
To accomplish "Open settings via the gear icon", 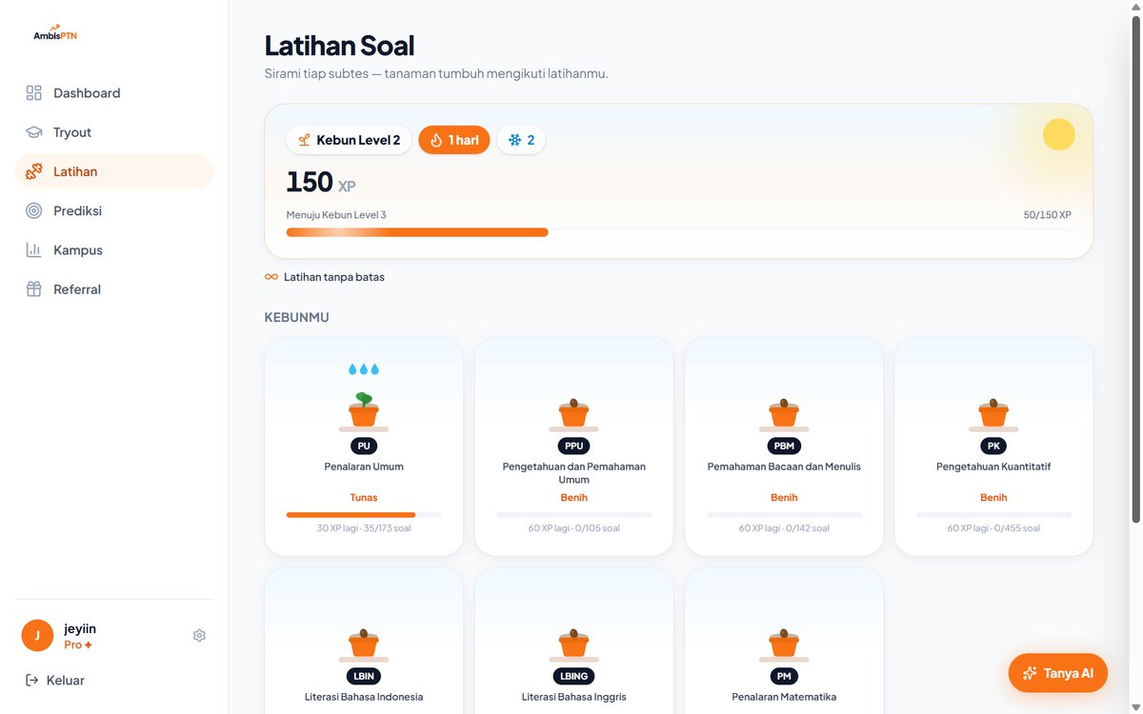I will [199, 636].
